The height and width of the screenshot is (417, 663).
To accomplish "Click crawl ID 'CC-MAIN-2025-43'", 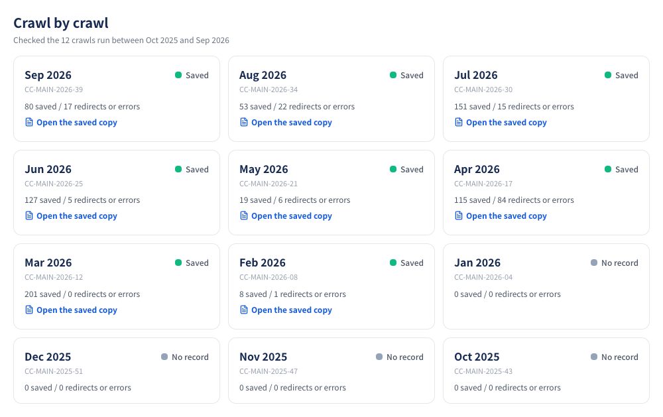I will 483,371.
